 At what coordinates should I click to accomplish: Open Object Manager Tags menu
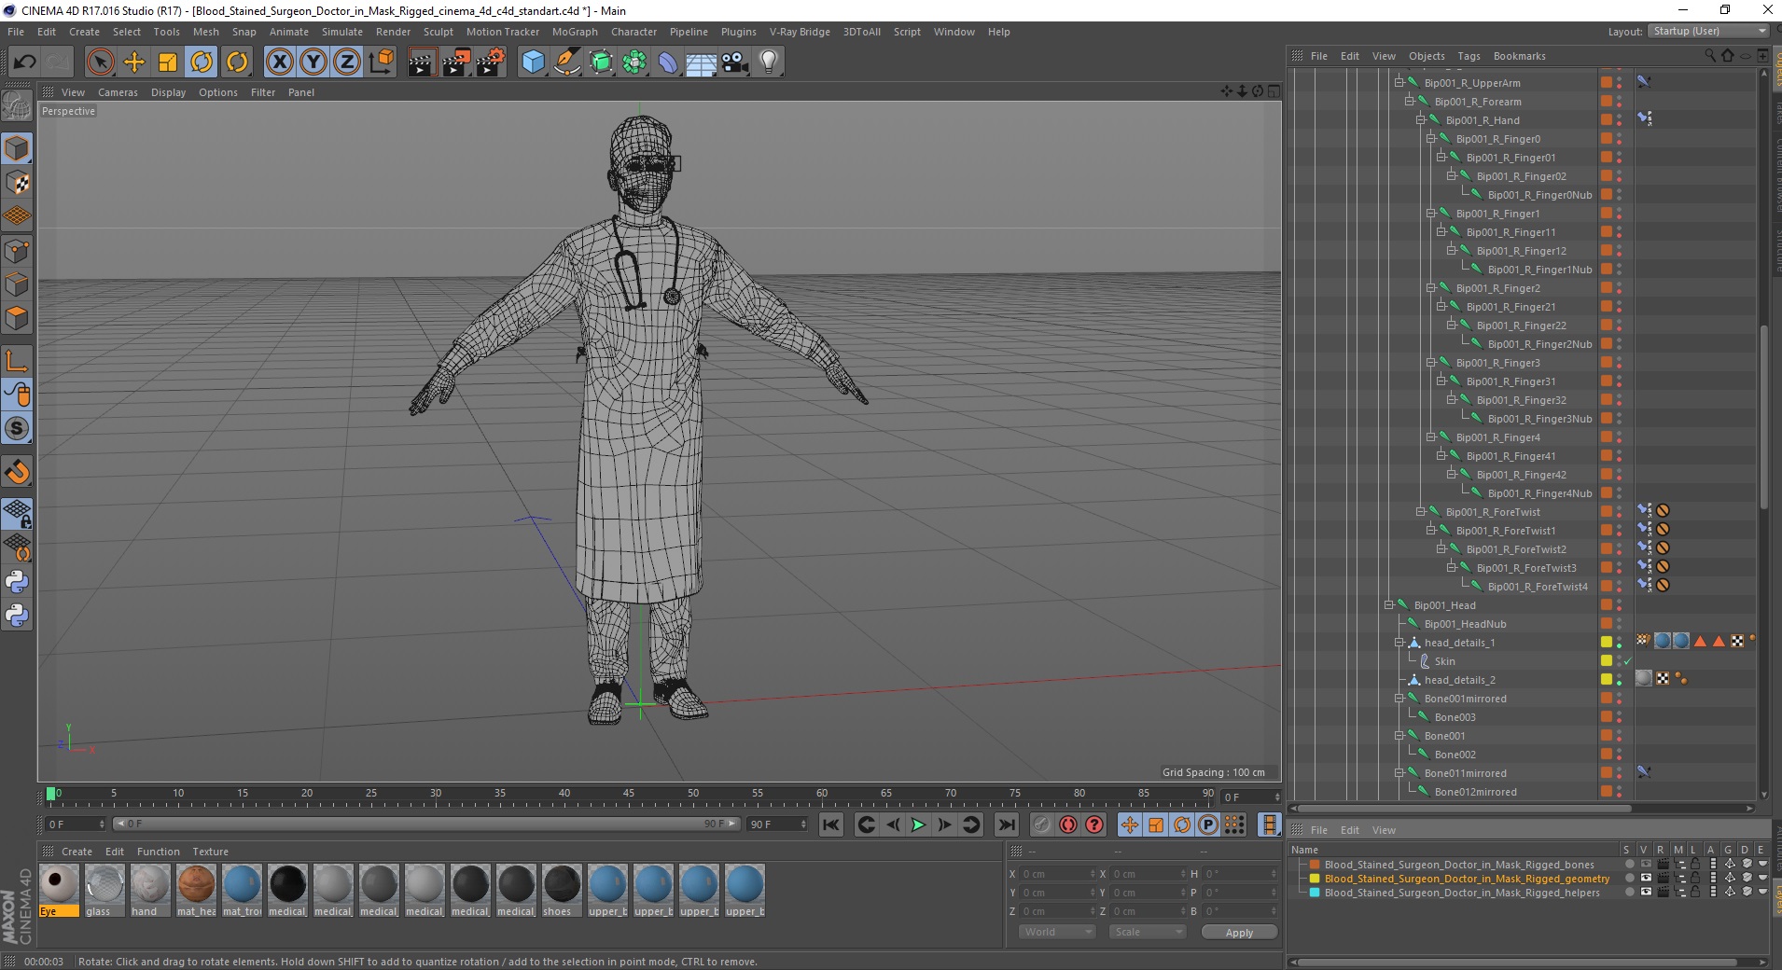[x=1469, y=56]
